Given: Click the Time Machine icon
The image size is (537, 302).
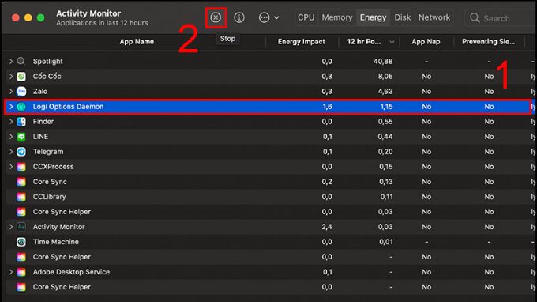Looking at the screenshot, I should (21, 242).
